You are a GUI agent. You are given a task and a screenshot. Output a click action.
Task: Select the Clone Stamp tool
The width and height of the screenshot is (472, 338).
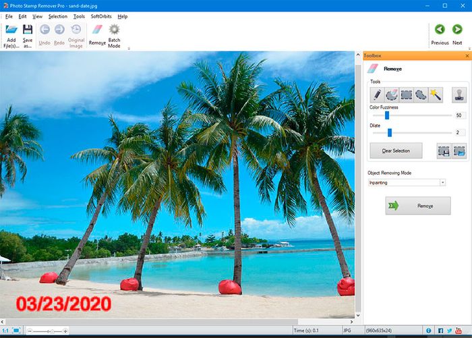coord(459,94)
